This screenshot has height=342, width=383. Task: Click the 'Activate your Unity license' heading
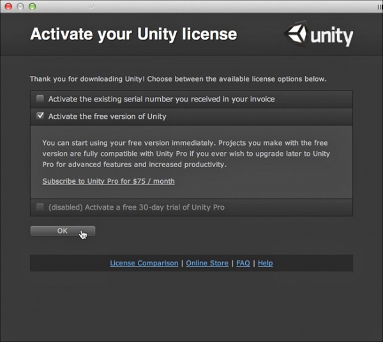click(133, 34)
